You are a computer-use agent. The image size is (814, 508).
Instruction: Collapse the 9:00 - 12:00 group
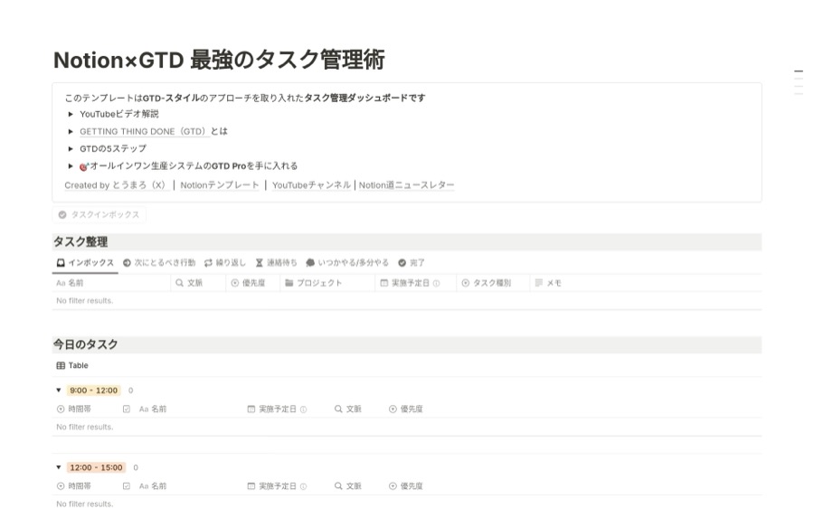[59, 390]
